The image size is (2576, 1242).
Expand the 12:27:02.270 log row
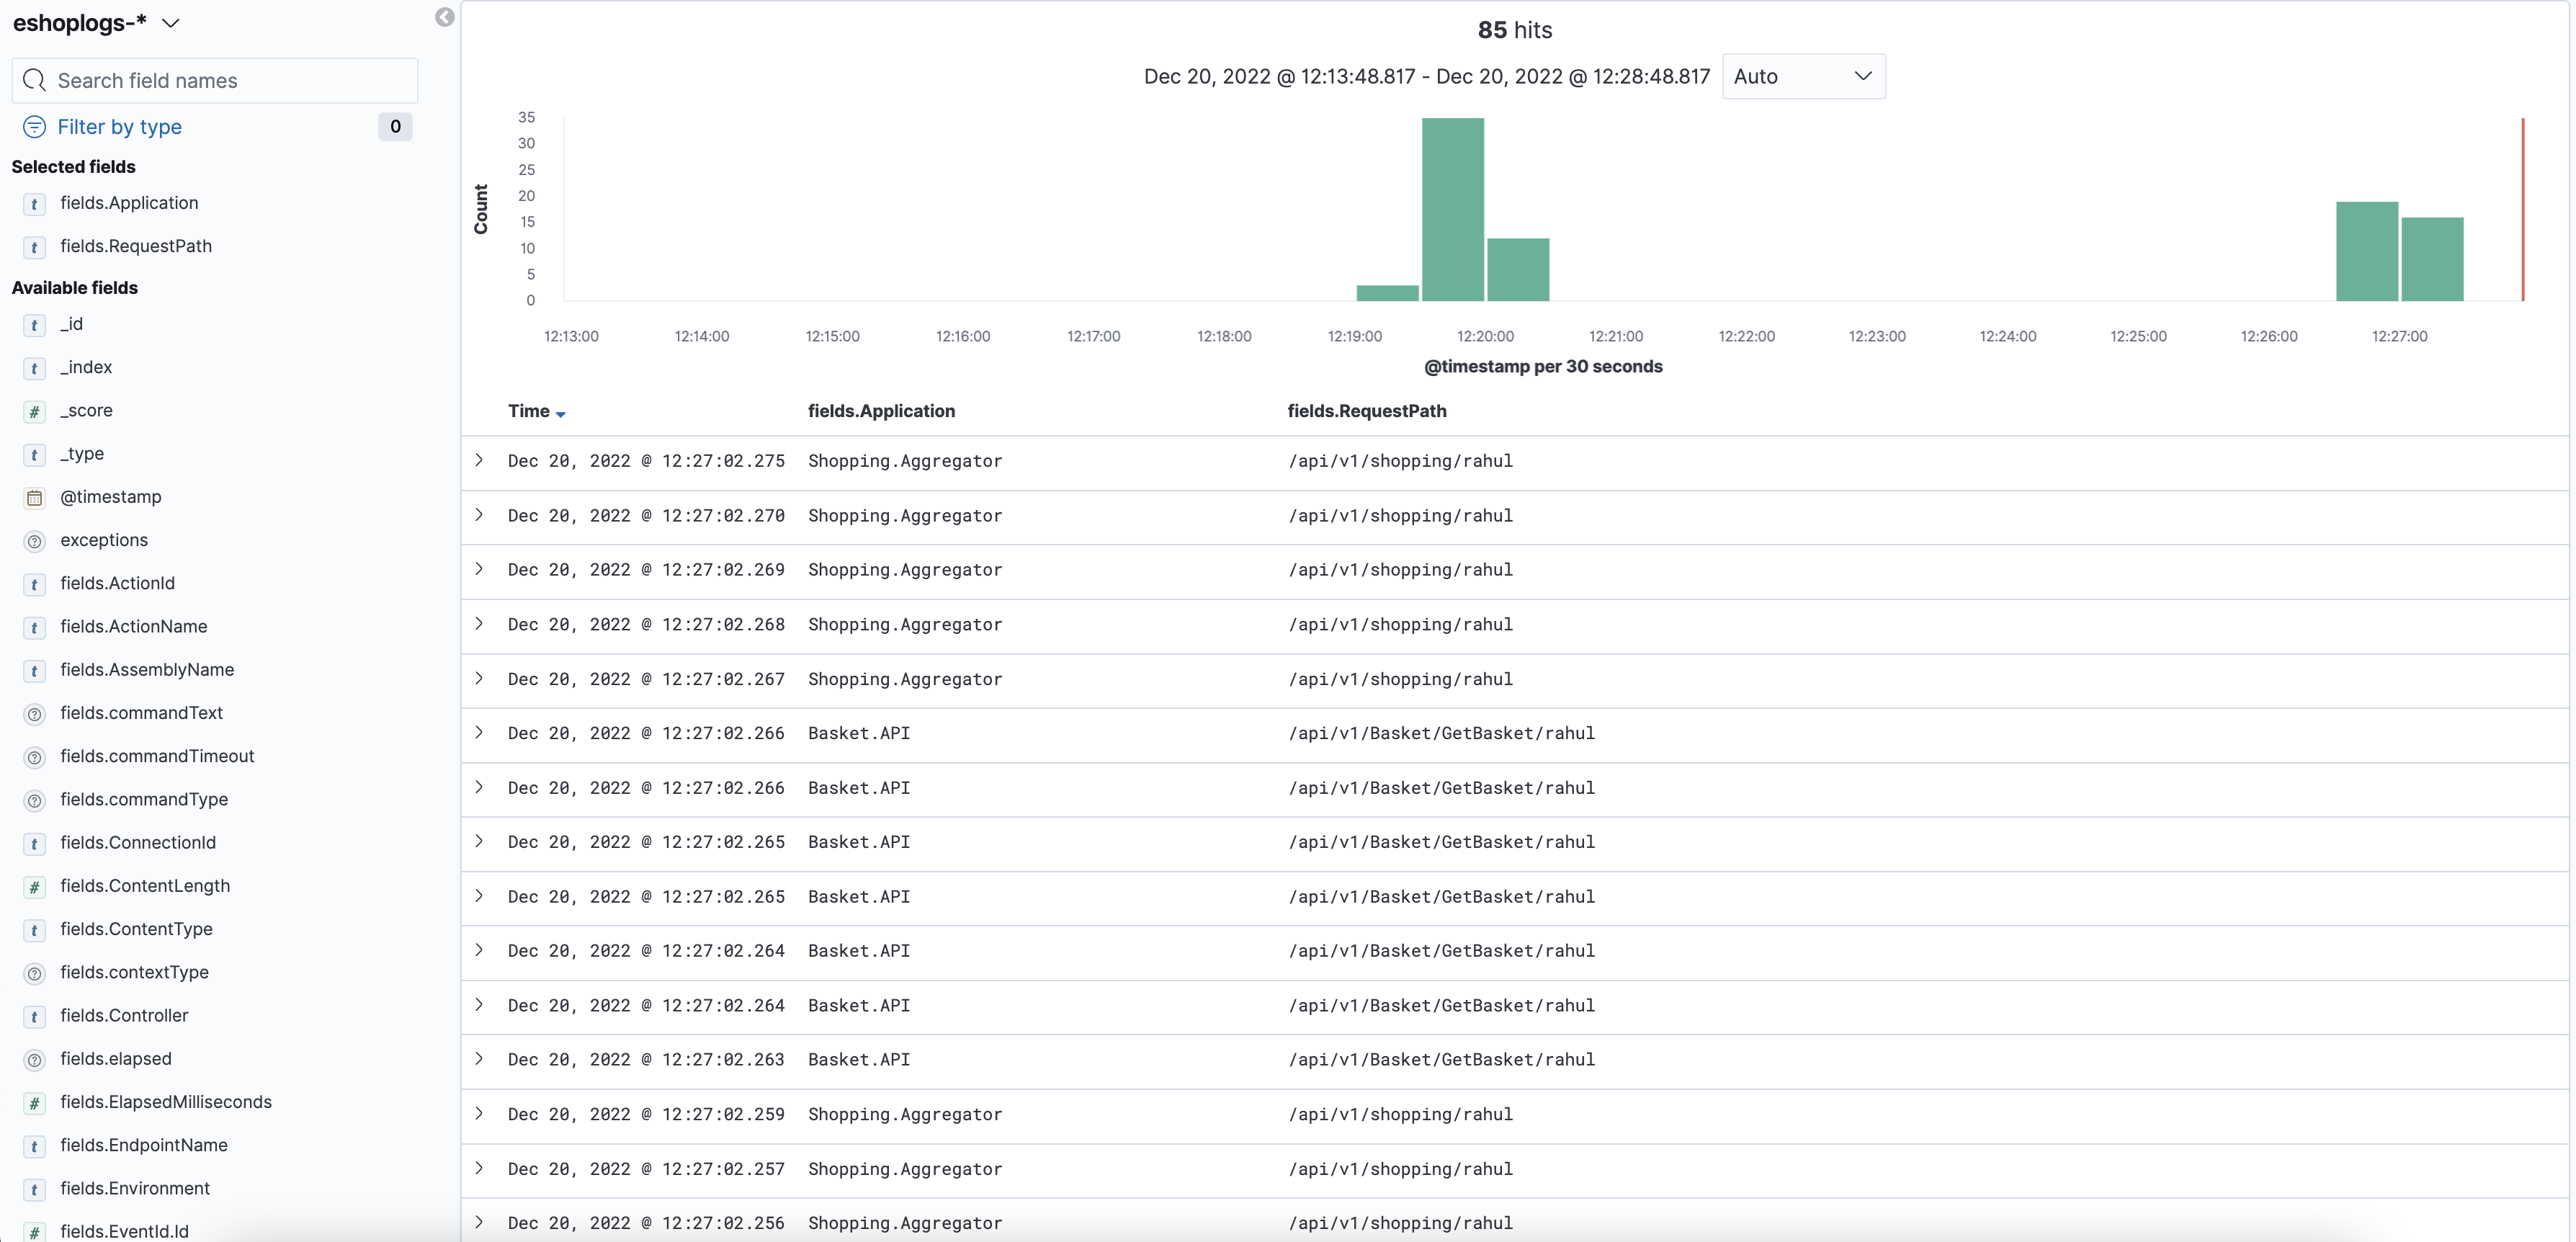point(479,515)
